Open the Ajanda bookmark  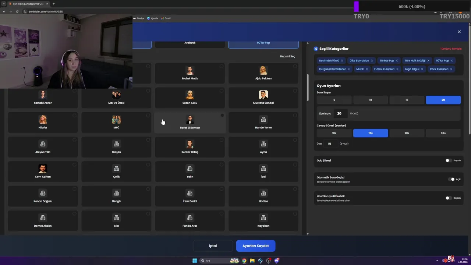pos(152,18)
